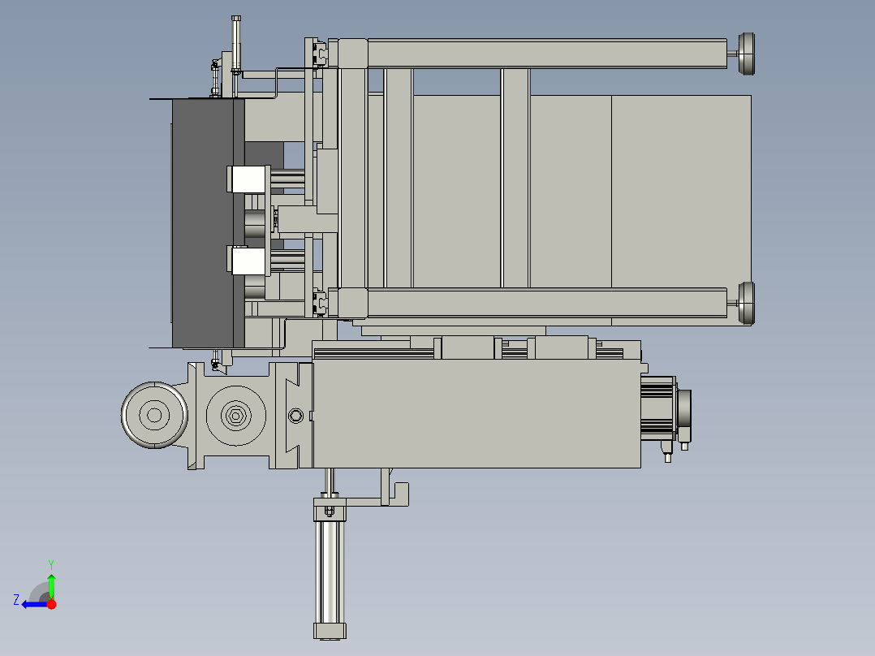
Task: Select the large round roller on far left
Action: click(x=154, y=415)
